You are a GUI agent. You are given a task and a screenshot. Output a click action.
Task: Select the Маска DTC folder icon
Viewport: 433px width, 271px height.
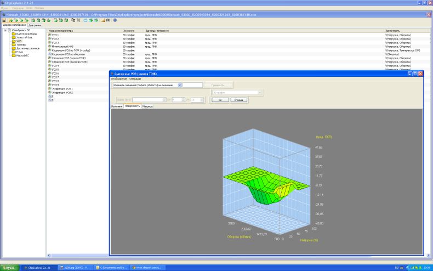[13, 55]
